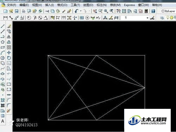Select the Rotate tool

point(9,58)
